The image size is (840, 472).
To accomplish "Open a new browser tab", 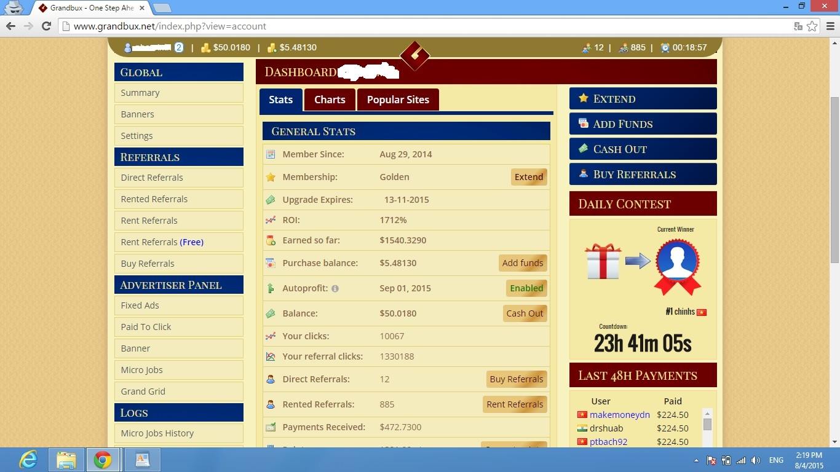I will [x=162, y=8].
